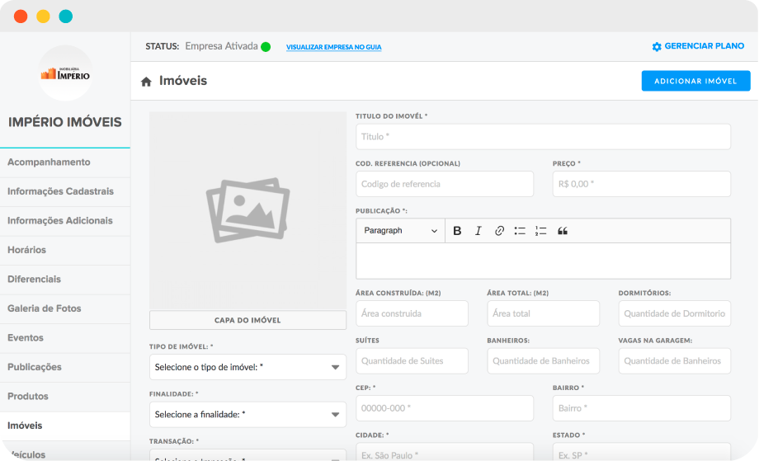Open Galeria de Fotos

[65, 308]
